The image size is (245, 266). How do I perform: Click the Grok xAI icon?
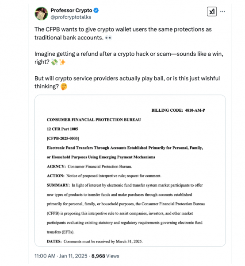[x=212, y=12]
